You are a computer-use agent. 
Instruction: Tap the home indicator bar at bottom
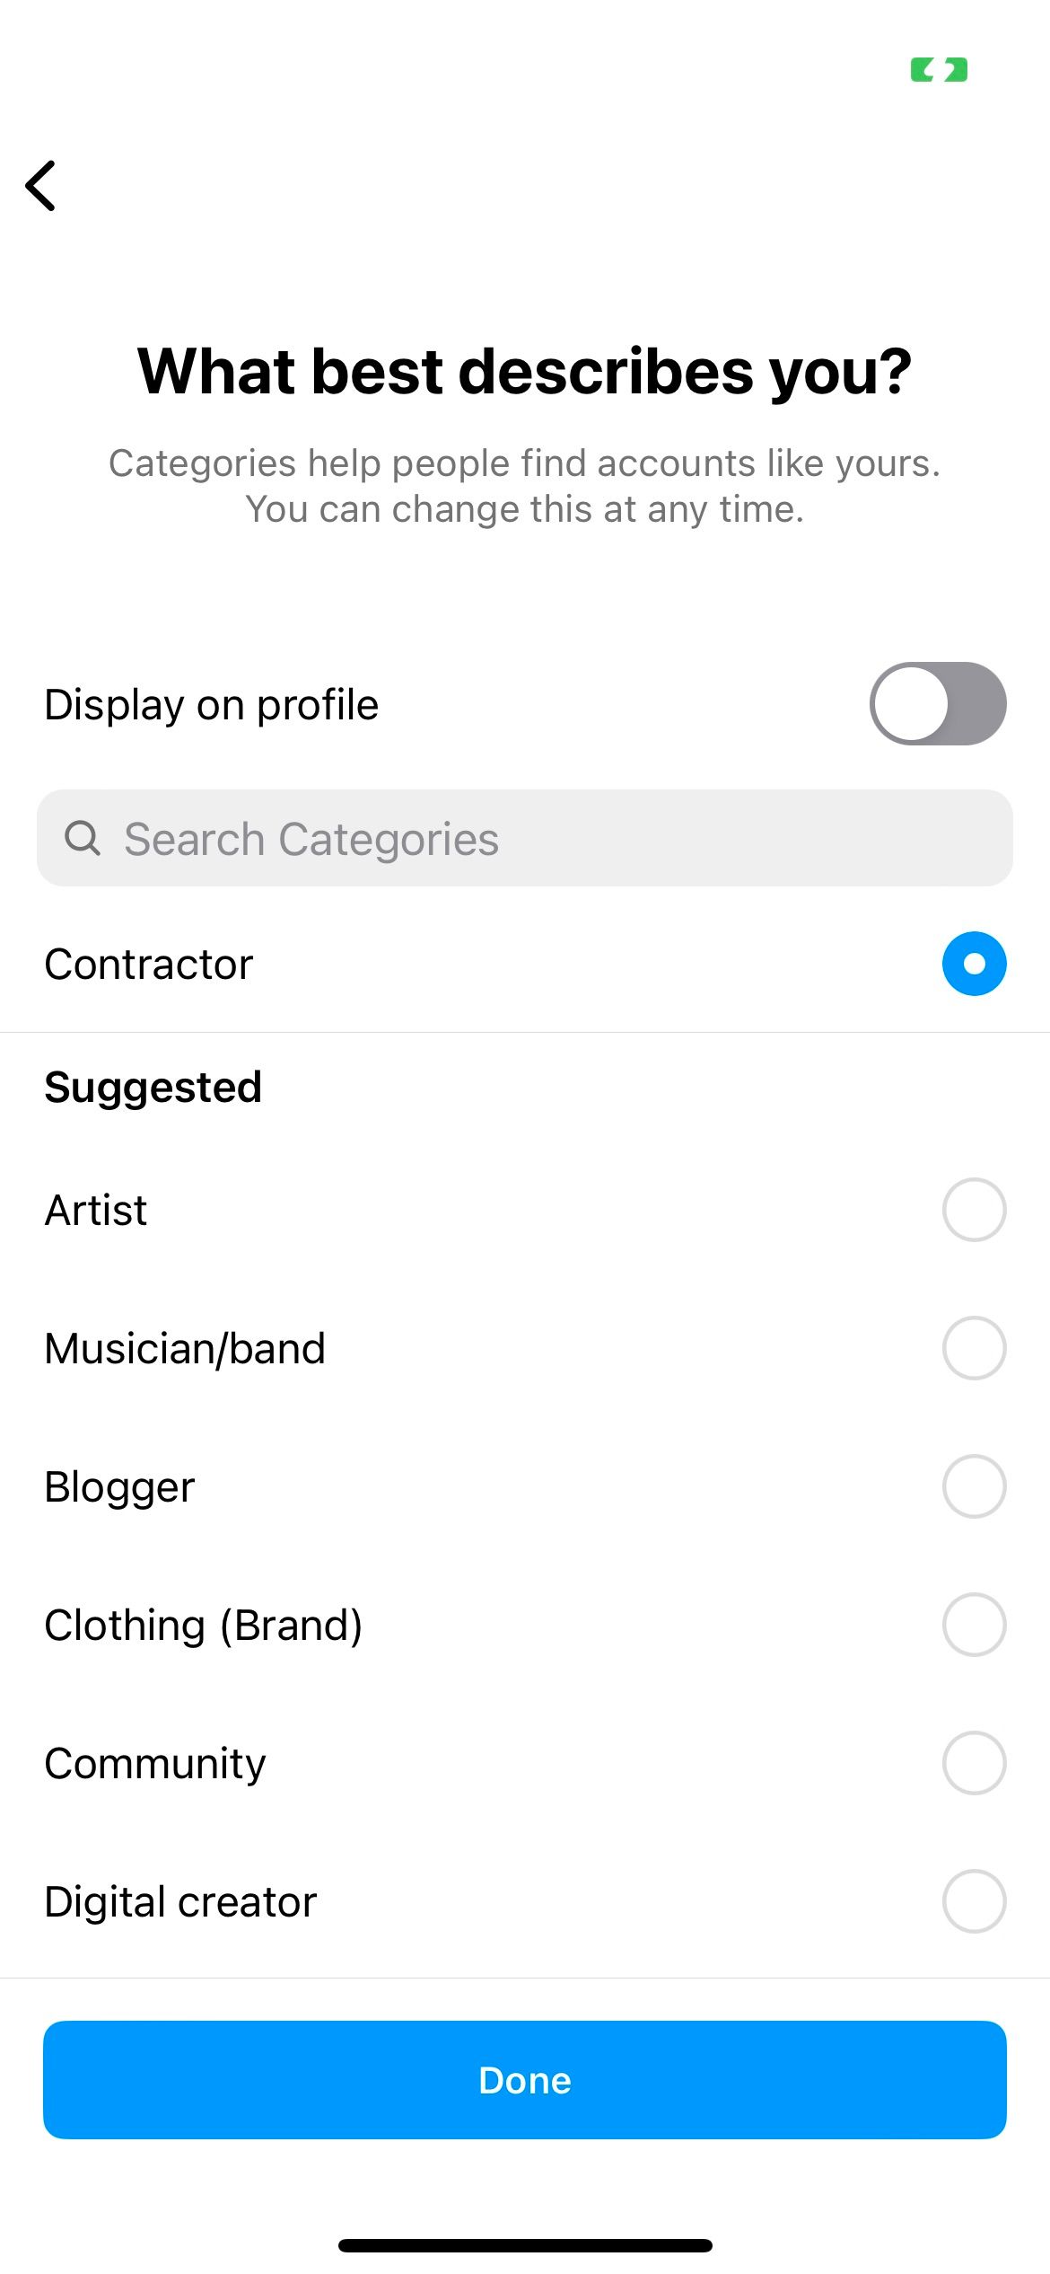[525, 2245]
